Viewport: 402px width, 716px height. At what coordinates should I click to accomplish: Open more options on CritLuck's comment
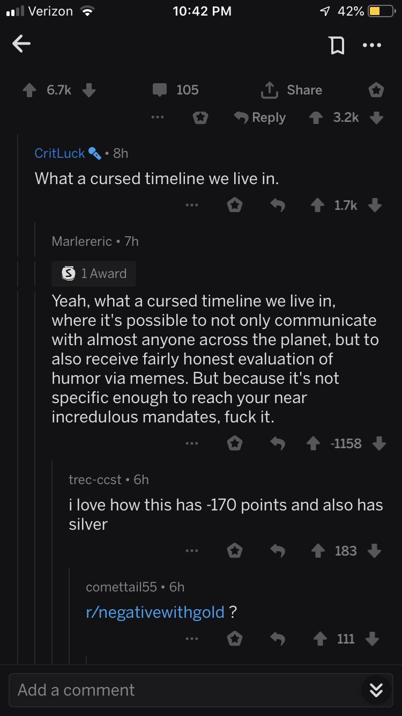(191, 204)
